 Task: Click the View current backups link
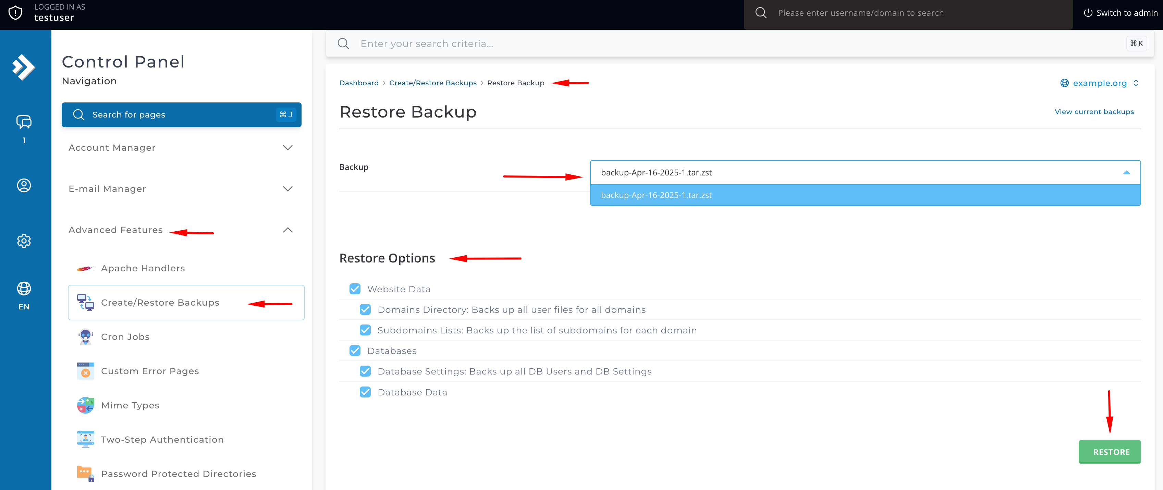click(x=1094, y=112)
